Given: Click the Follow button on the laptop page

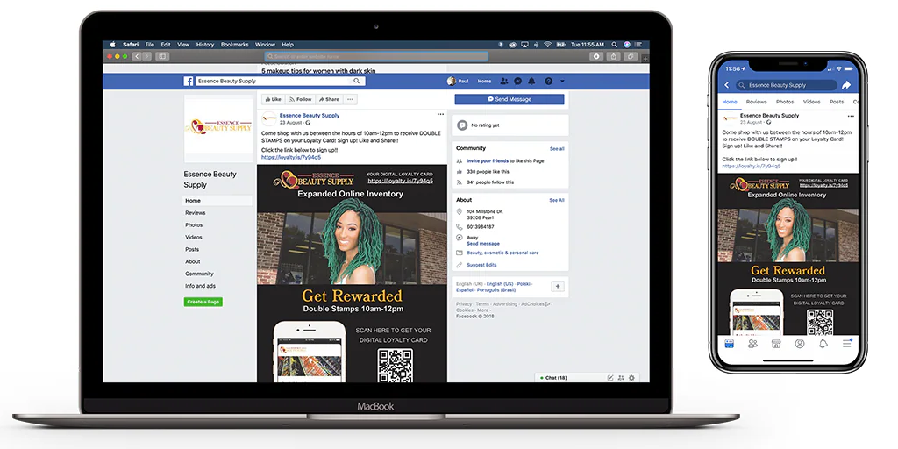Looking at the screenshot, I should (x=301, y=99).
